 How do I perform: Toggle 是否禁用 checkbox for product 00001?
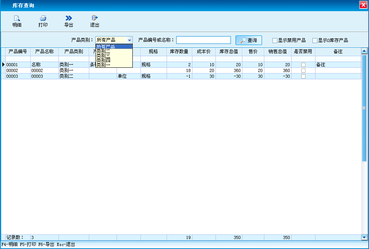[x=303, y=65]
